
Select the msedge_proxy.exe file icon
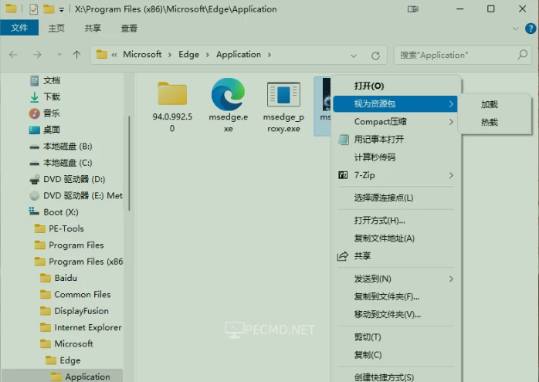(283, 94)
